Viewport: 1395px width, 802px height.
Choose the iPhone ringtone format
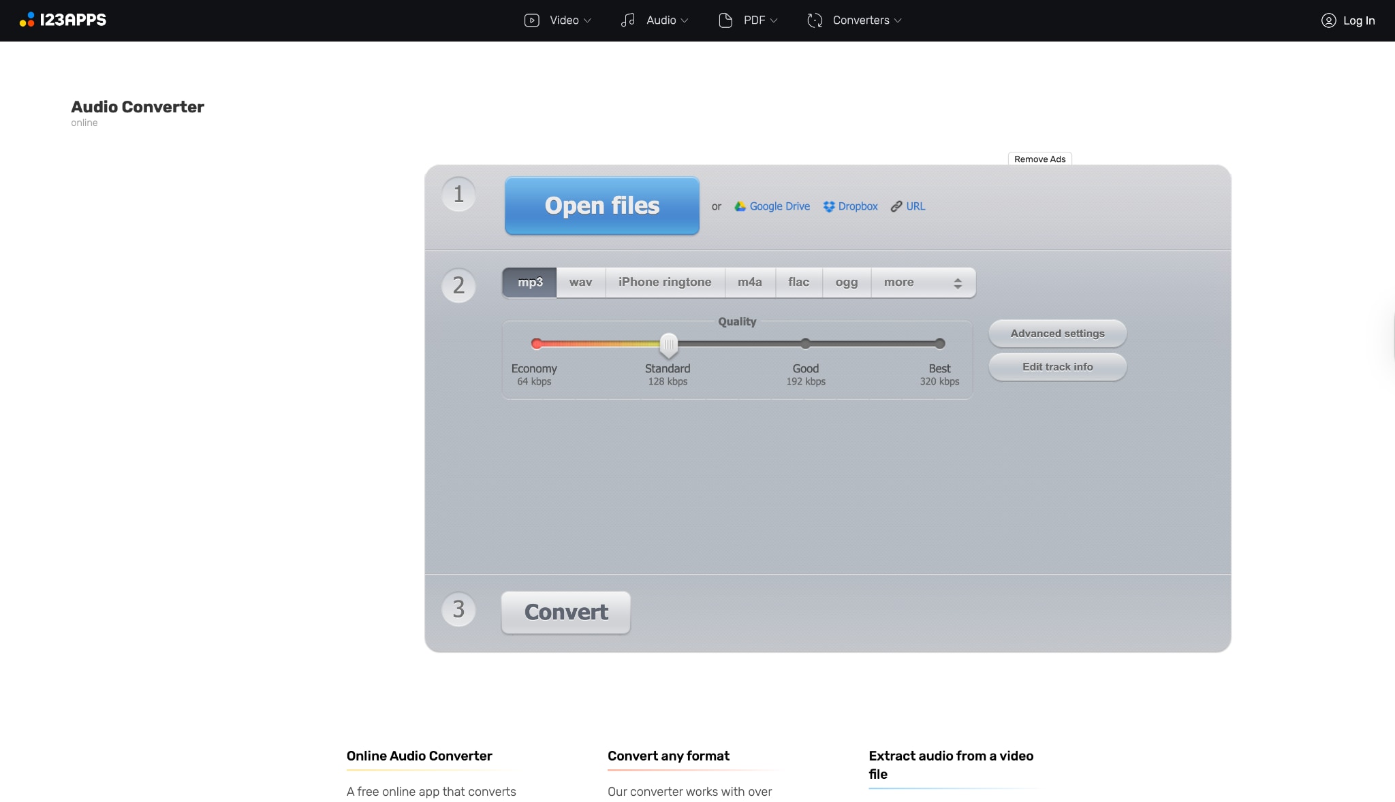[665, 282]
